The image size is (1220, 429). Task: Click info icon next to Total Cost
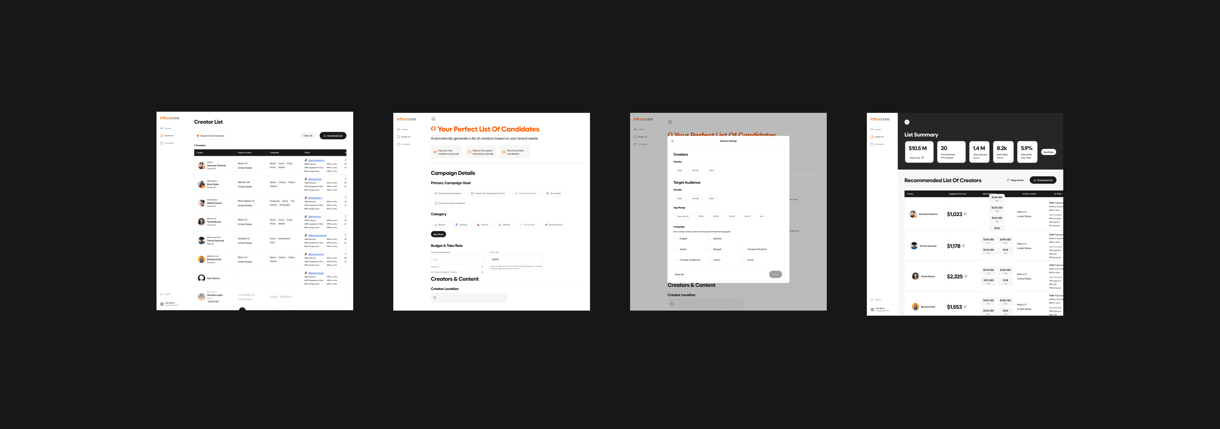(923, 158)
